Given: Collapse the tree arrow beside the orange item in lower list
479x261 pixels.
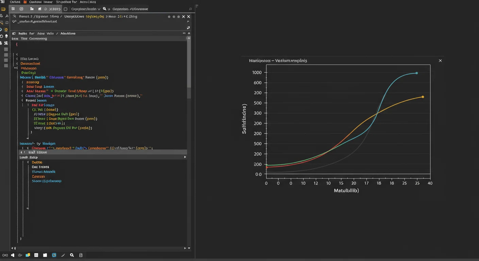Looking at the screenshot, I should [x=28, y=162].
